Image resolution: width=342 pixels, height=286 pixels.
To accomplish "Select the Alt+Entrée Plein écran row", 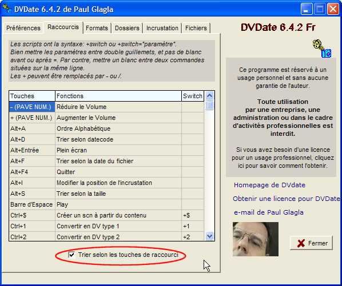I will 106,150.
